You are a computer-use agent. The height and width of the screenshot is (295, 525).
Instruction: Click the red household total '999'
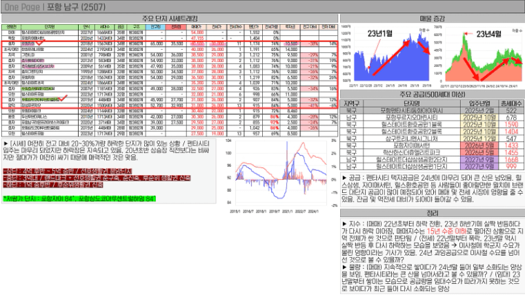(511, 166)
